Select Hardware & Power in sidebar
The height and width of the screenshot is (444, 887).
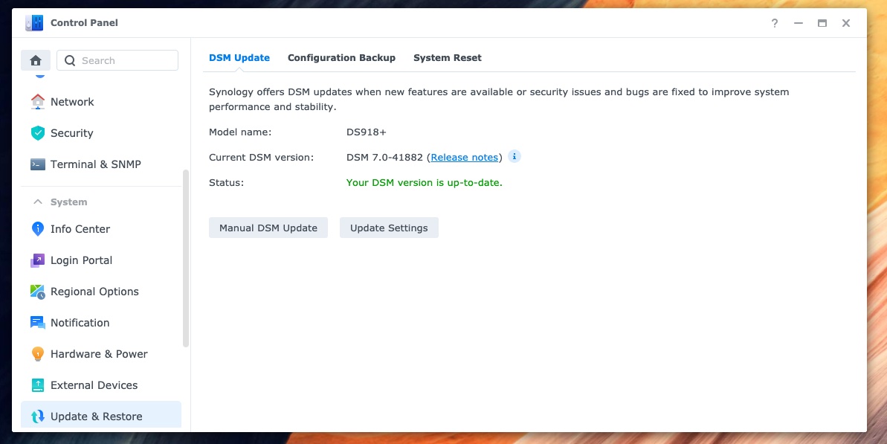tap(100, 354)
